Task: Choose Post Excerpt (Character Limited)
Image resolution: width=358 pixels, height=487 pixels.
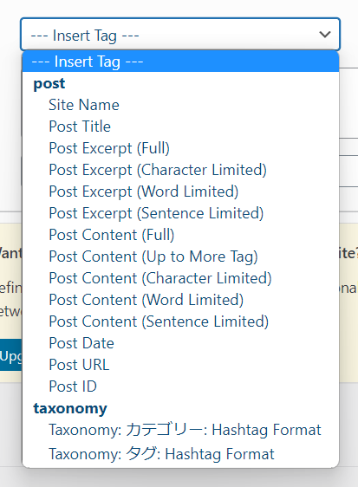Action: point(180,170)
